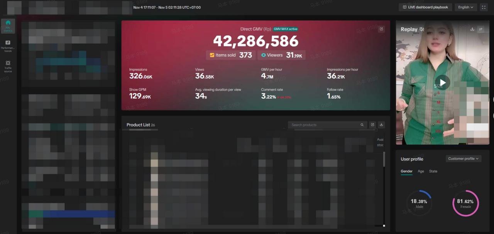Click the Impressions per hour 36.21K metric
The image size is (494, 234).
342,74
